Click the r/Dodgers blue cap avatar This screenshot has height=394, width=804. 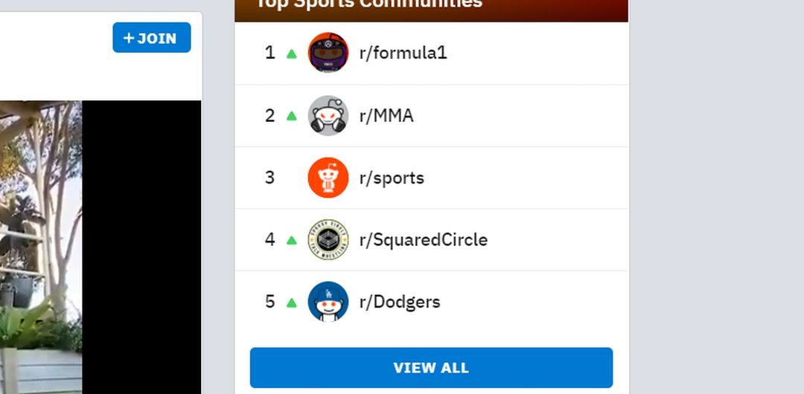328,302
